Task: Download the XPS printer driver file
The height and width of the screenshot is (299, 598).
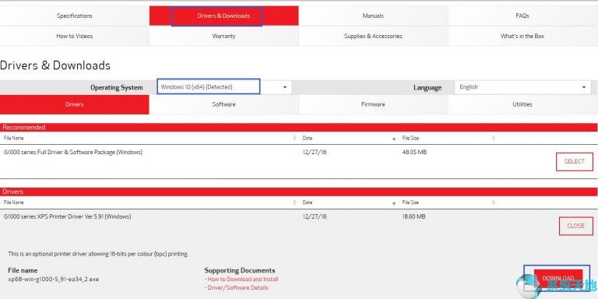Action: (x=558, y=278)
